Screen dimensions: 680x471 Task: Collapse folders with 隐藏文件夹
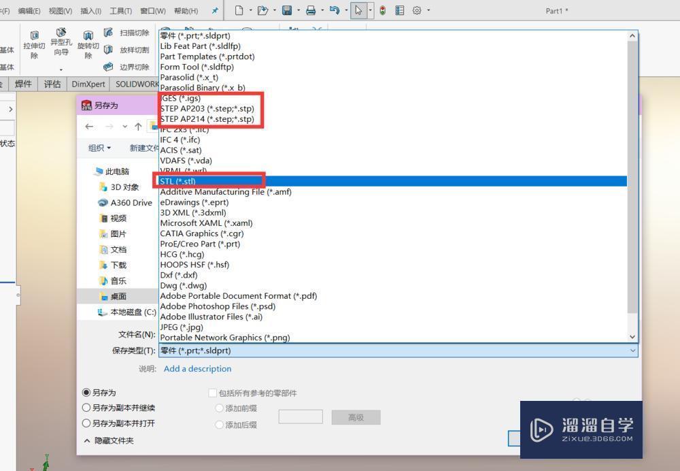pos(108,440)
